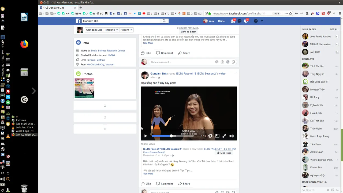The height and width of the screenshot is (193, 343).
Task: Click the Firefox back arrow
Action: tap(296, 13)
